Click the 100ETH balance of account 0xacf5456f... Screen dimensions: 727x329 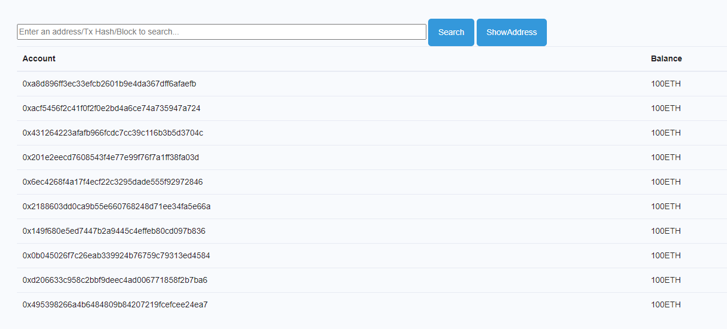tap(666, 108)
